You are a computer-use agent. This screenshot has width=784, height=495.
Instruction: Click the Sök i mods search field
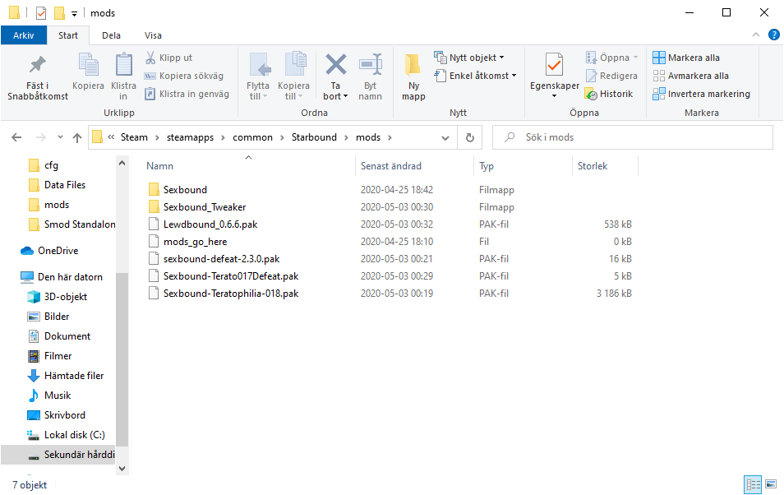(x=633, y=137)
